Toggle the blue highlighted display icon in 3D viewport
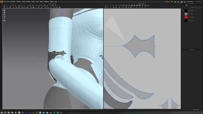Image resolution: width=203 pixels, height=114 pixels. 4,16
